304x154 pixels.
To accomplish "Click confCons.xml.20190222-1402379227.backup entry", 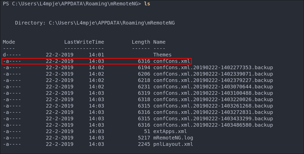I will tap(213, 80).
